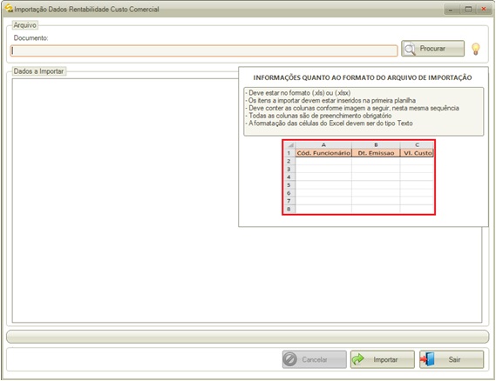Screen dimensions: 496x381
Task: Click the Sair button to exit
Action: click(x=452, y=359)
